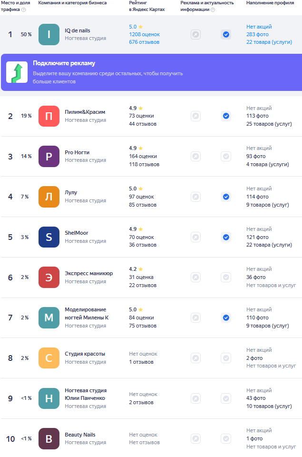This screenshot has width=302, height=457.
Task: Select the company name ShelMoor
Action: (76, 233)
